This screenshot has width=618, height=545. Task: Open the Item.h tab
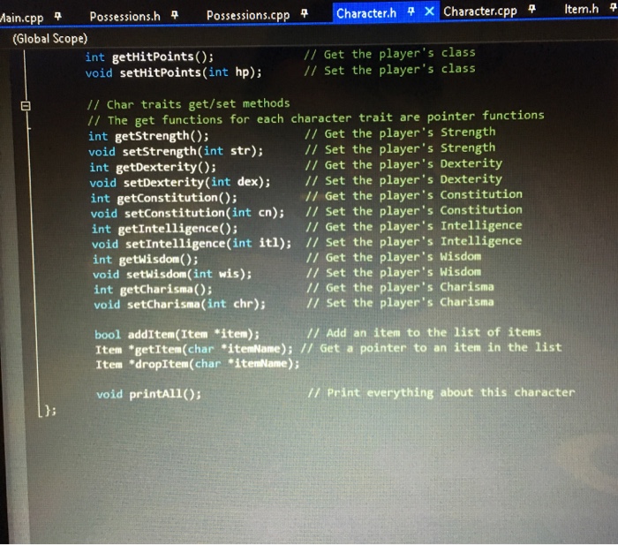pos(581,9)
